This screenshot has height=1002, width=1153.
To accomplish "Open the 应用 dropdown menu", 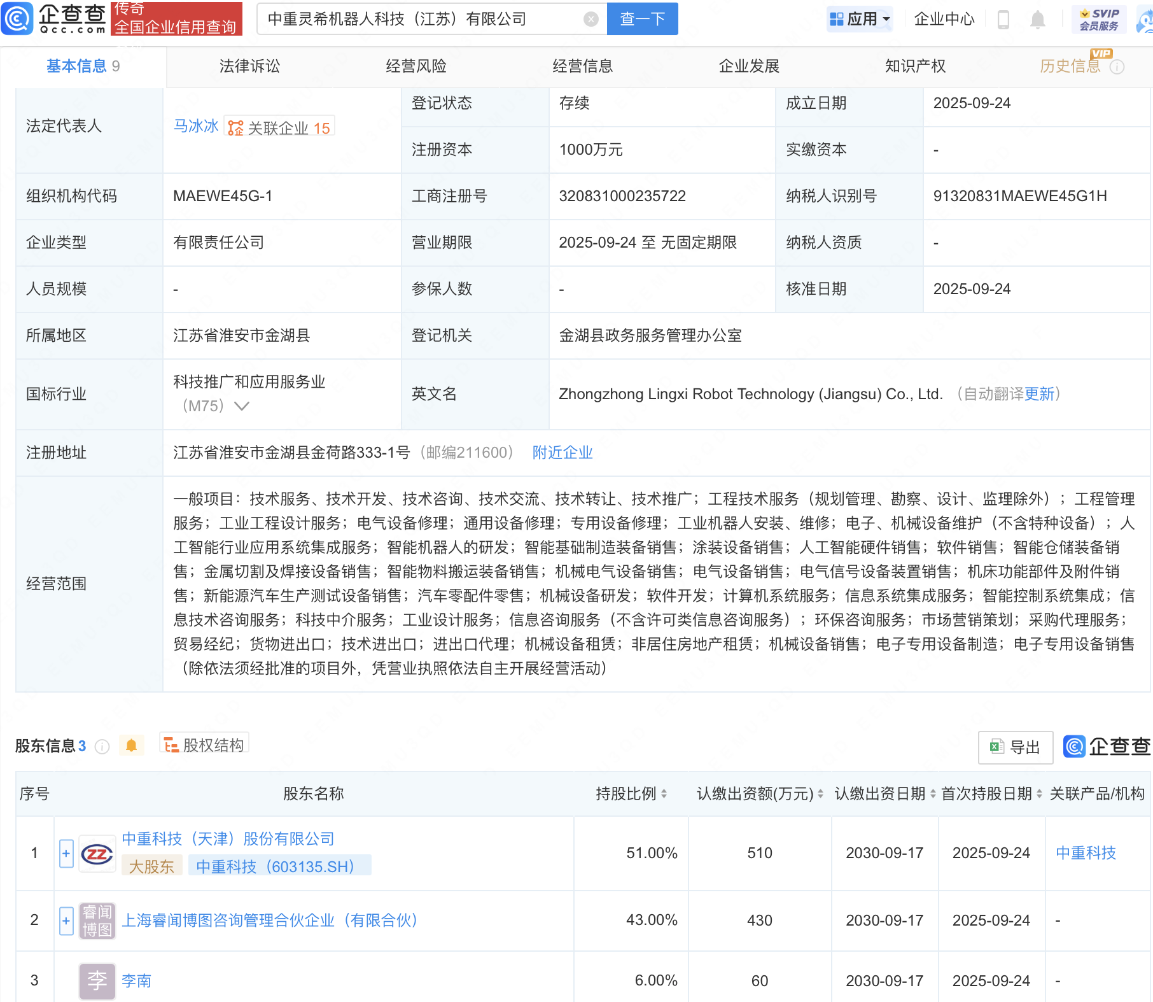I will pyautogui.click(x=860, y=19).
